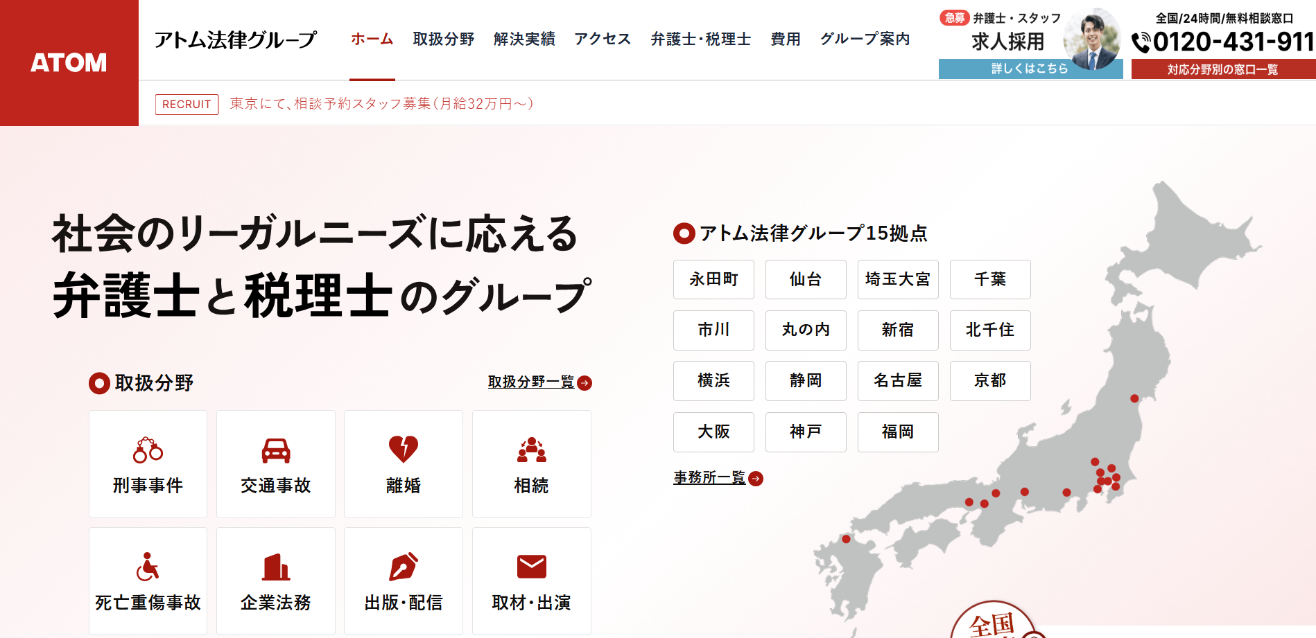This screenshot has height=638, width=1316.
Task: Select the 名古屋 office button
Action: 898,381
